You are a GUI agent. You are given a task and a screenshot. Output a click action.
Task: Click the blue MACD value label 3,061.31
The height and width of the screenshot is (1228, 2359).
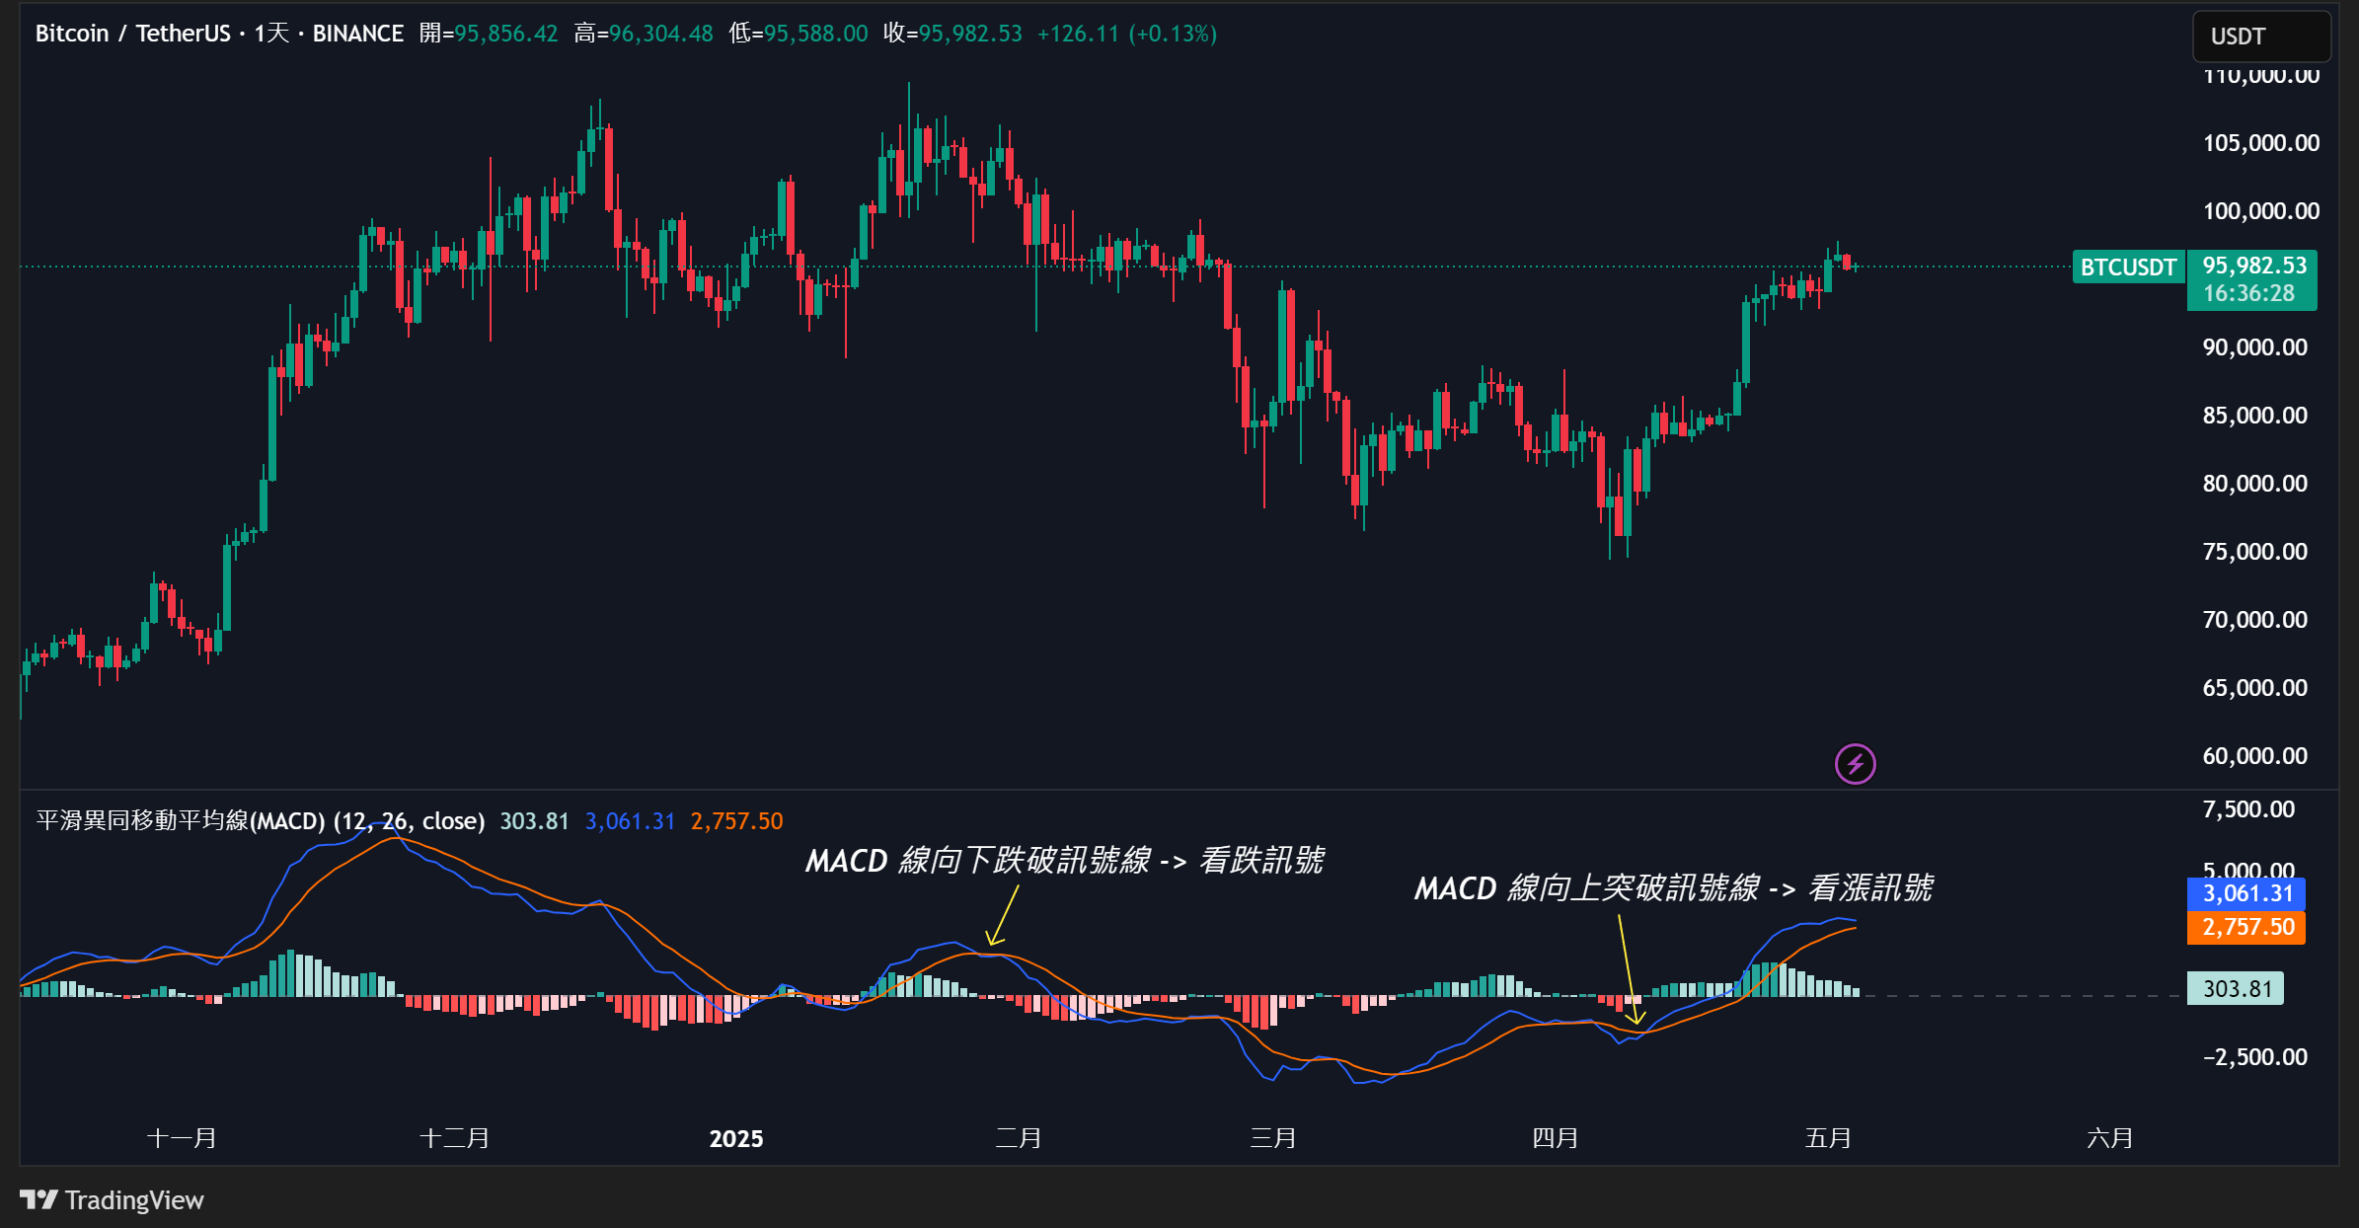[2246, 893]
